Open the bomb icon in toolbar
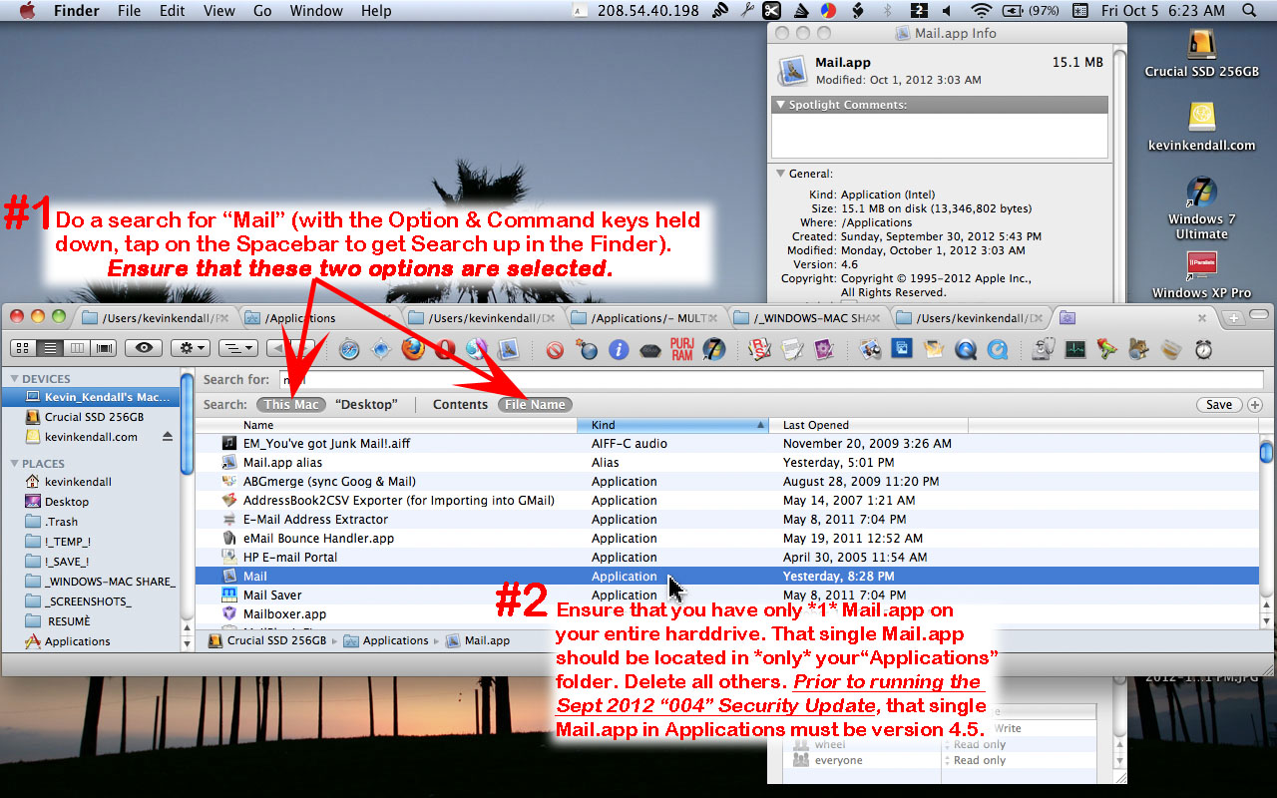The height and width of the screenshot is (798, 1277). (587, 349)
